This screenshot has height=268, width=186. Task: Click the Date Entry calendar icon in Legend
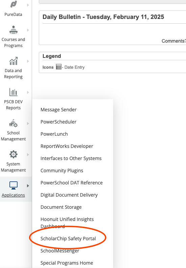pyautogui.click(x=59, y=67)
